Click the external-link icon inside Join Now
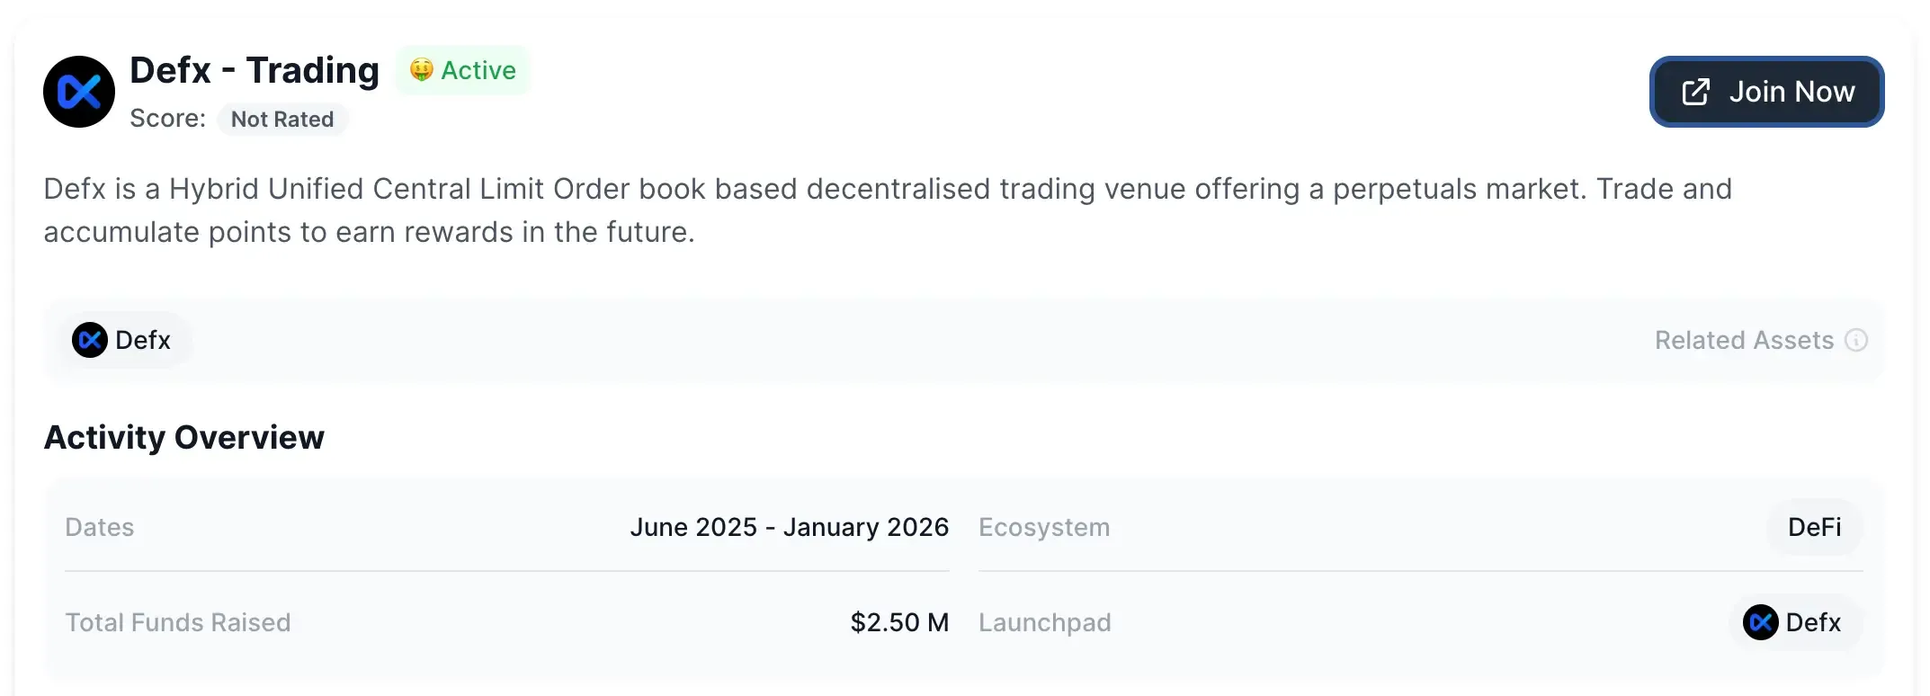The height and width of the screenshot is (696, 1930). coord(1695,92)
